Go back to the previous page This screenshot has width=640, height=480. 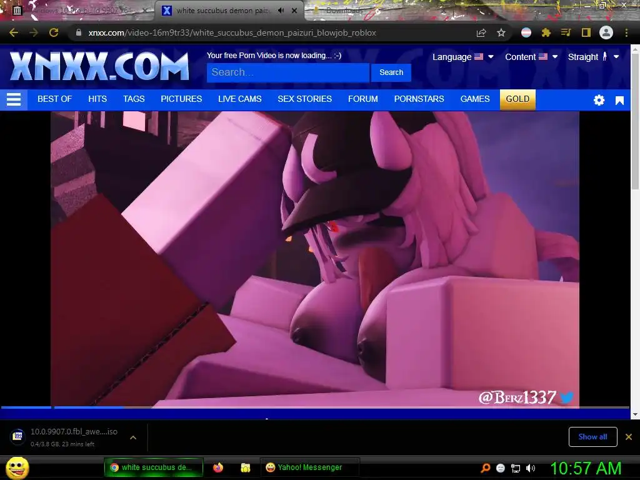click(14, 32)
